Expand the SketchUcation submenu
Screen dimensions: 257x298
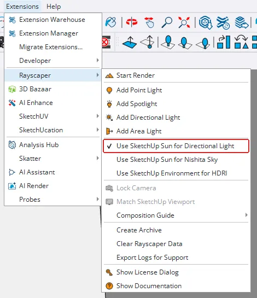pos(53,130)
